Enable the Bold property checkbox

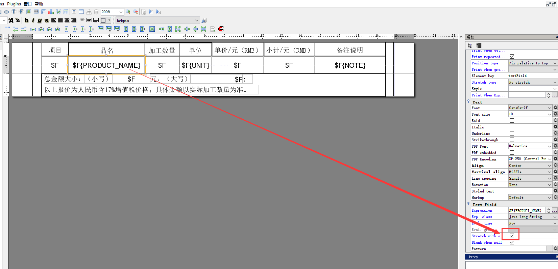coord(512,120)
